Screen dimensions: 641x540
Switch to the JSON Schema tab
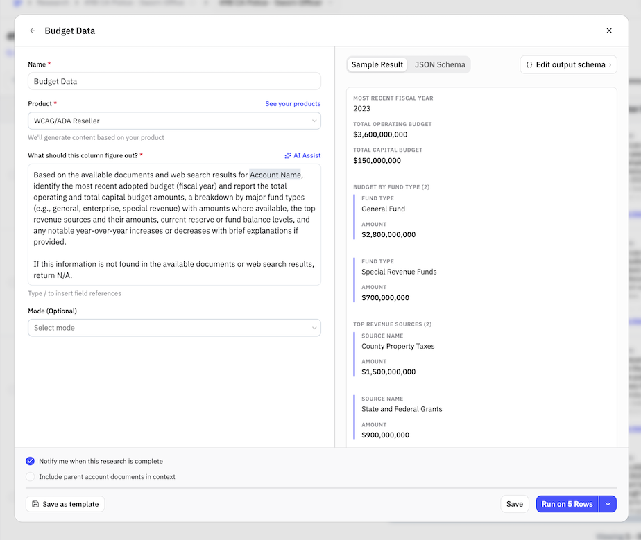pyautogui.click(x=440, y=65)
